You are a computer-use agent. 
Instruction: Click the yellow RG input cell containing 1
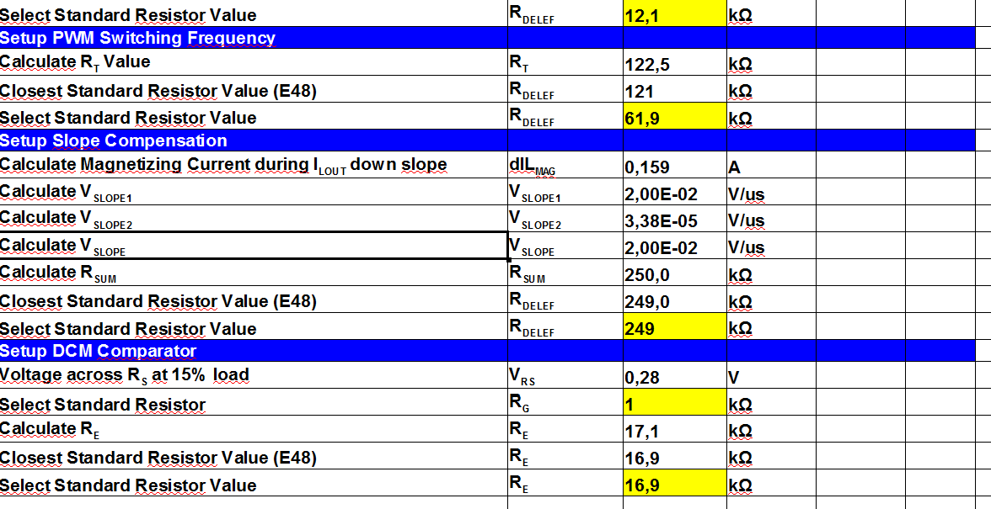[x=674, y=402]
